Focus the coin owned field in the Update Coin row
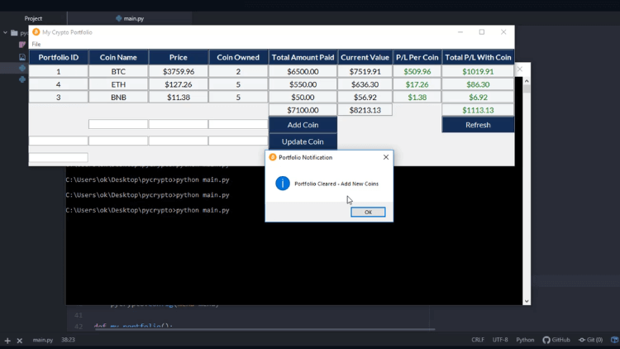The height and width of the screenshot is (349, 620). tap(238, 141)
